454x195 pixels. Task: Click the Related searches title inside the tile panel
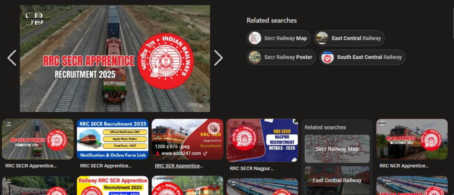tap(325, 127)
